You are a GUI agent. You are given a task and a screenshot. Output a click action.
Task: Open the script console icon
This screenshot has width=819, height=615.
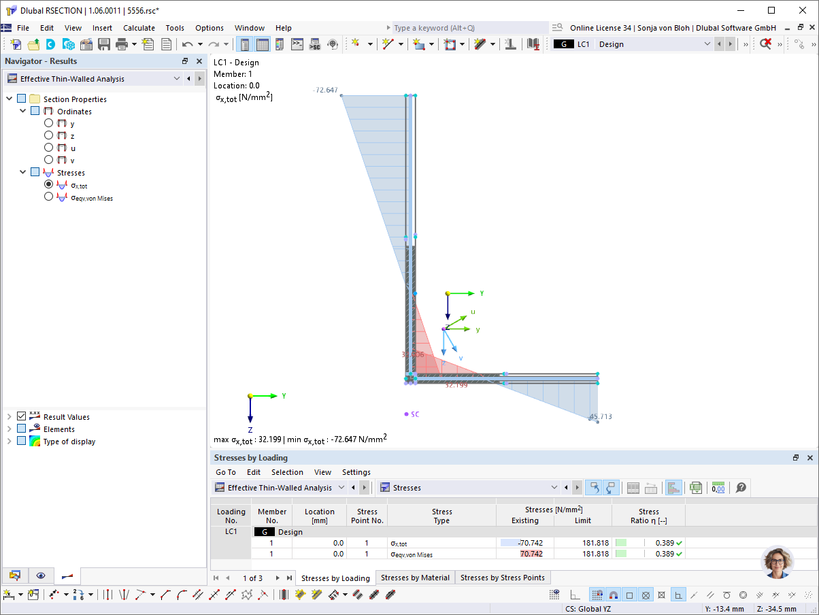point(297,44)
